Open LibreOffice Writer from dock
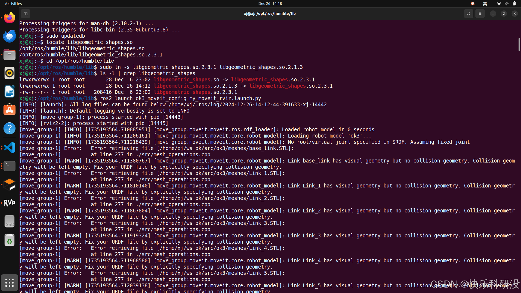521x293 pixels. click(x=9, y=92)
